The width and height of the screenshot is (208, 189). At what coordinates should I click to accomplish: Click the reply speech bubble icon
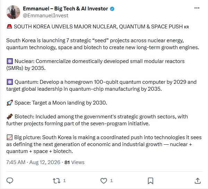(x=10, y=181)
